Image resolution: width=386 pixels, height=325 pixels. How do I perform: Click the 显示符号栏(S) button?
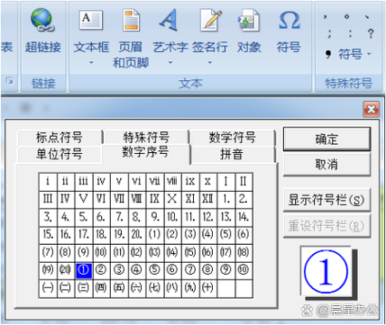pos(326,200)
